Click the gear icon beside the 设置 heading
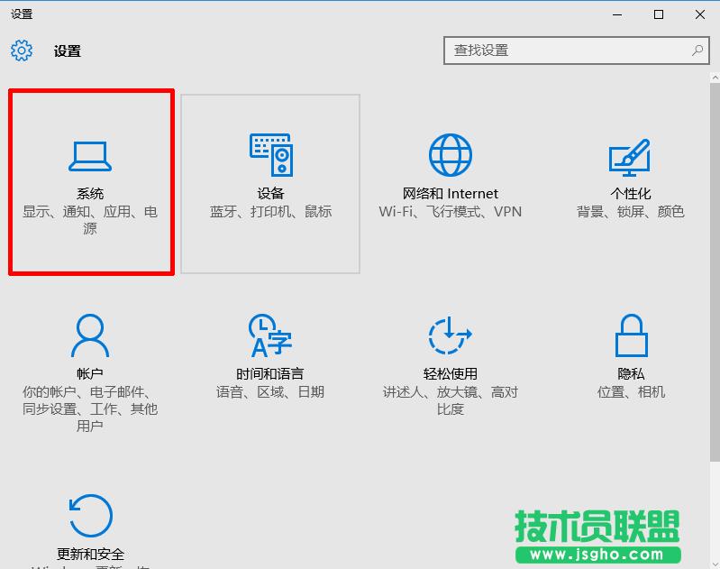Viewport: 720px width, 569px height. (22, 50)
